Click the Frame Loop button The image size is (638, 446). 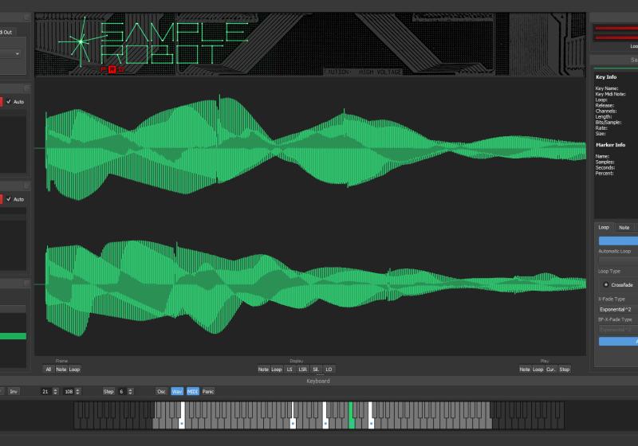coord(74,370)
